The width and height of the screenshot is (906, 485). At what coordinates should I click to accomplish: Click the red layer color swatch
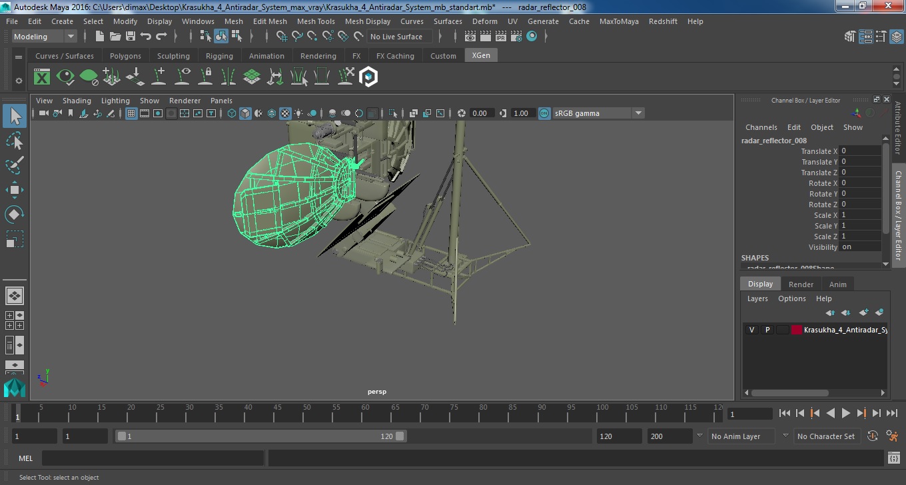797,330
